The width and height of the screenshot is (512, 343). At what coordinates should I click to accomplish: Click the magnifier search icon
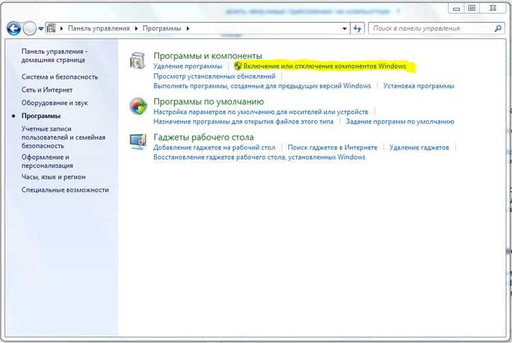(498, 29)
